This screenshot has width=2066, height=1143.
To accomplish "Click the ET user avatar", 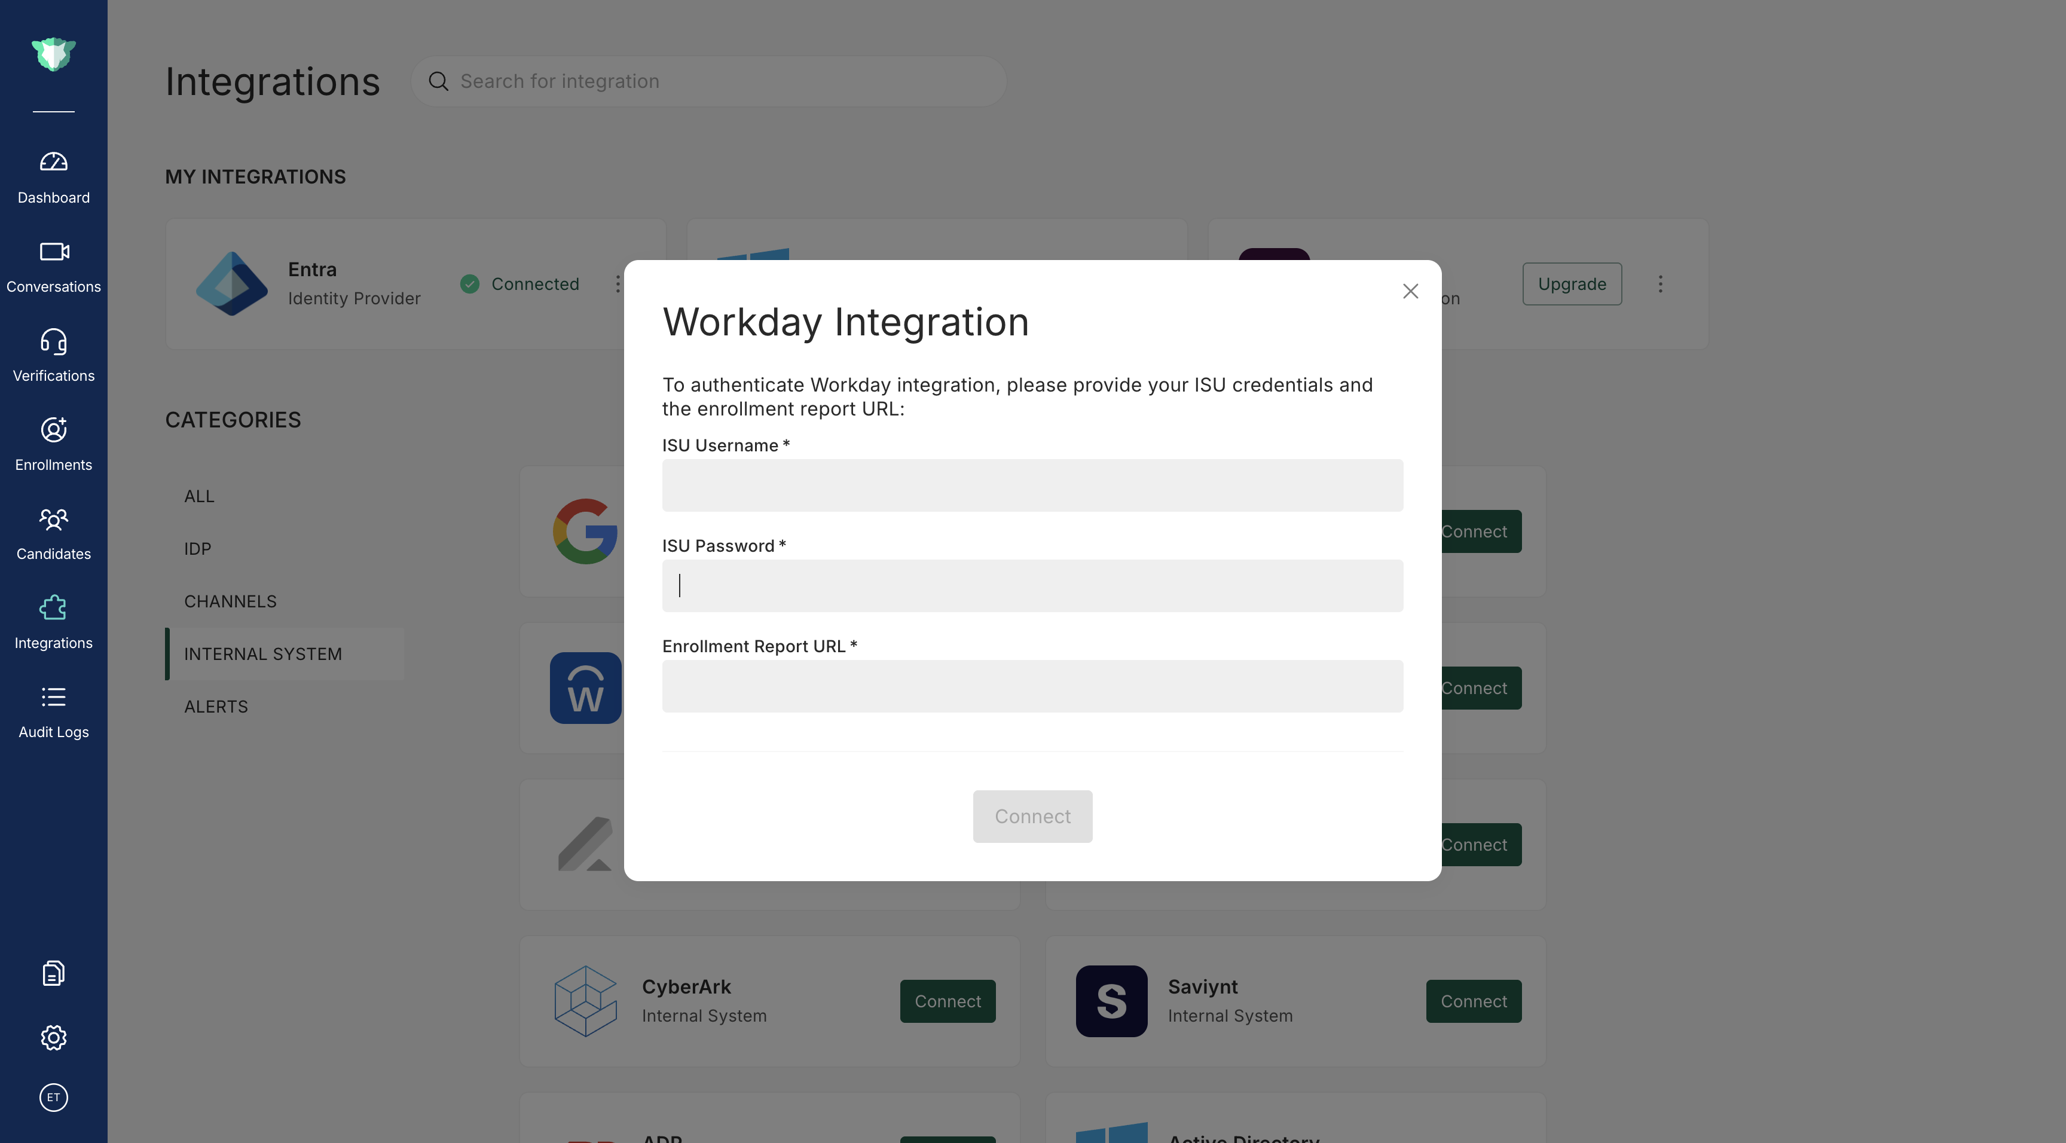I will coord(54,1096).
